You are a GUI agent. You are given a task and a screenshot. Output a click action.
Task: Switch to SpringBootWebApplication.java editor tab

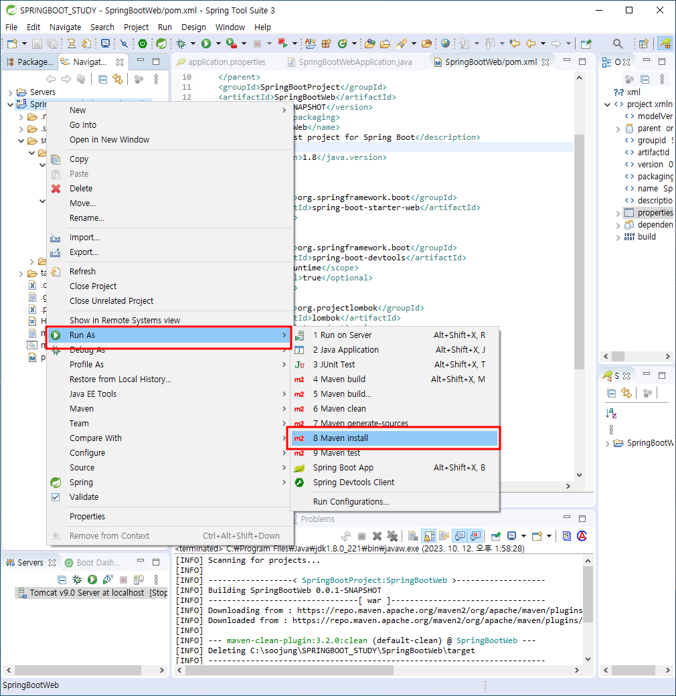click(x=350, y=62)
